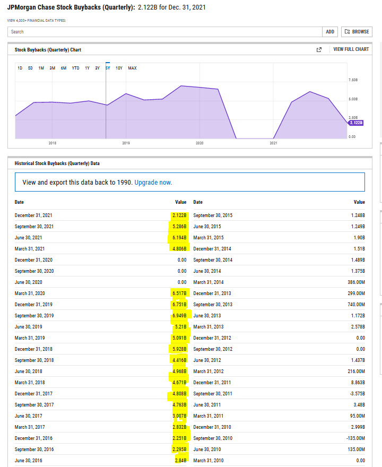Select the 5D chart range
Screen dimensions: 382x467
[30, 68]
